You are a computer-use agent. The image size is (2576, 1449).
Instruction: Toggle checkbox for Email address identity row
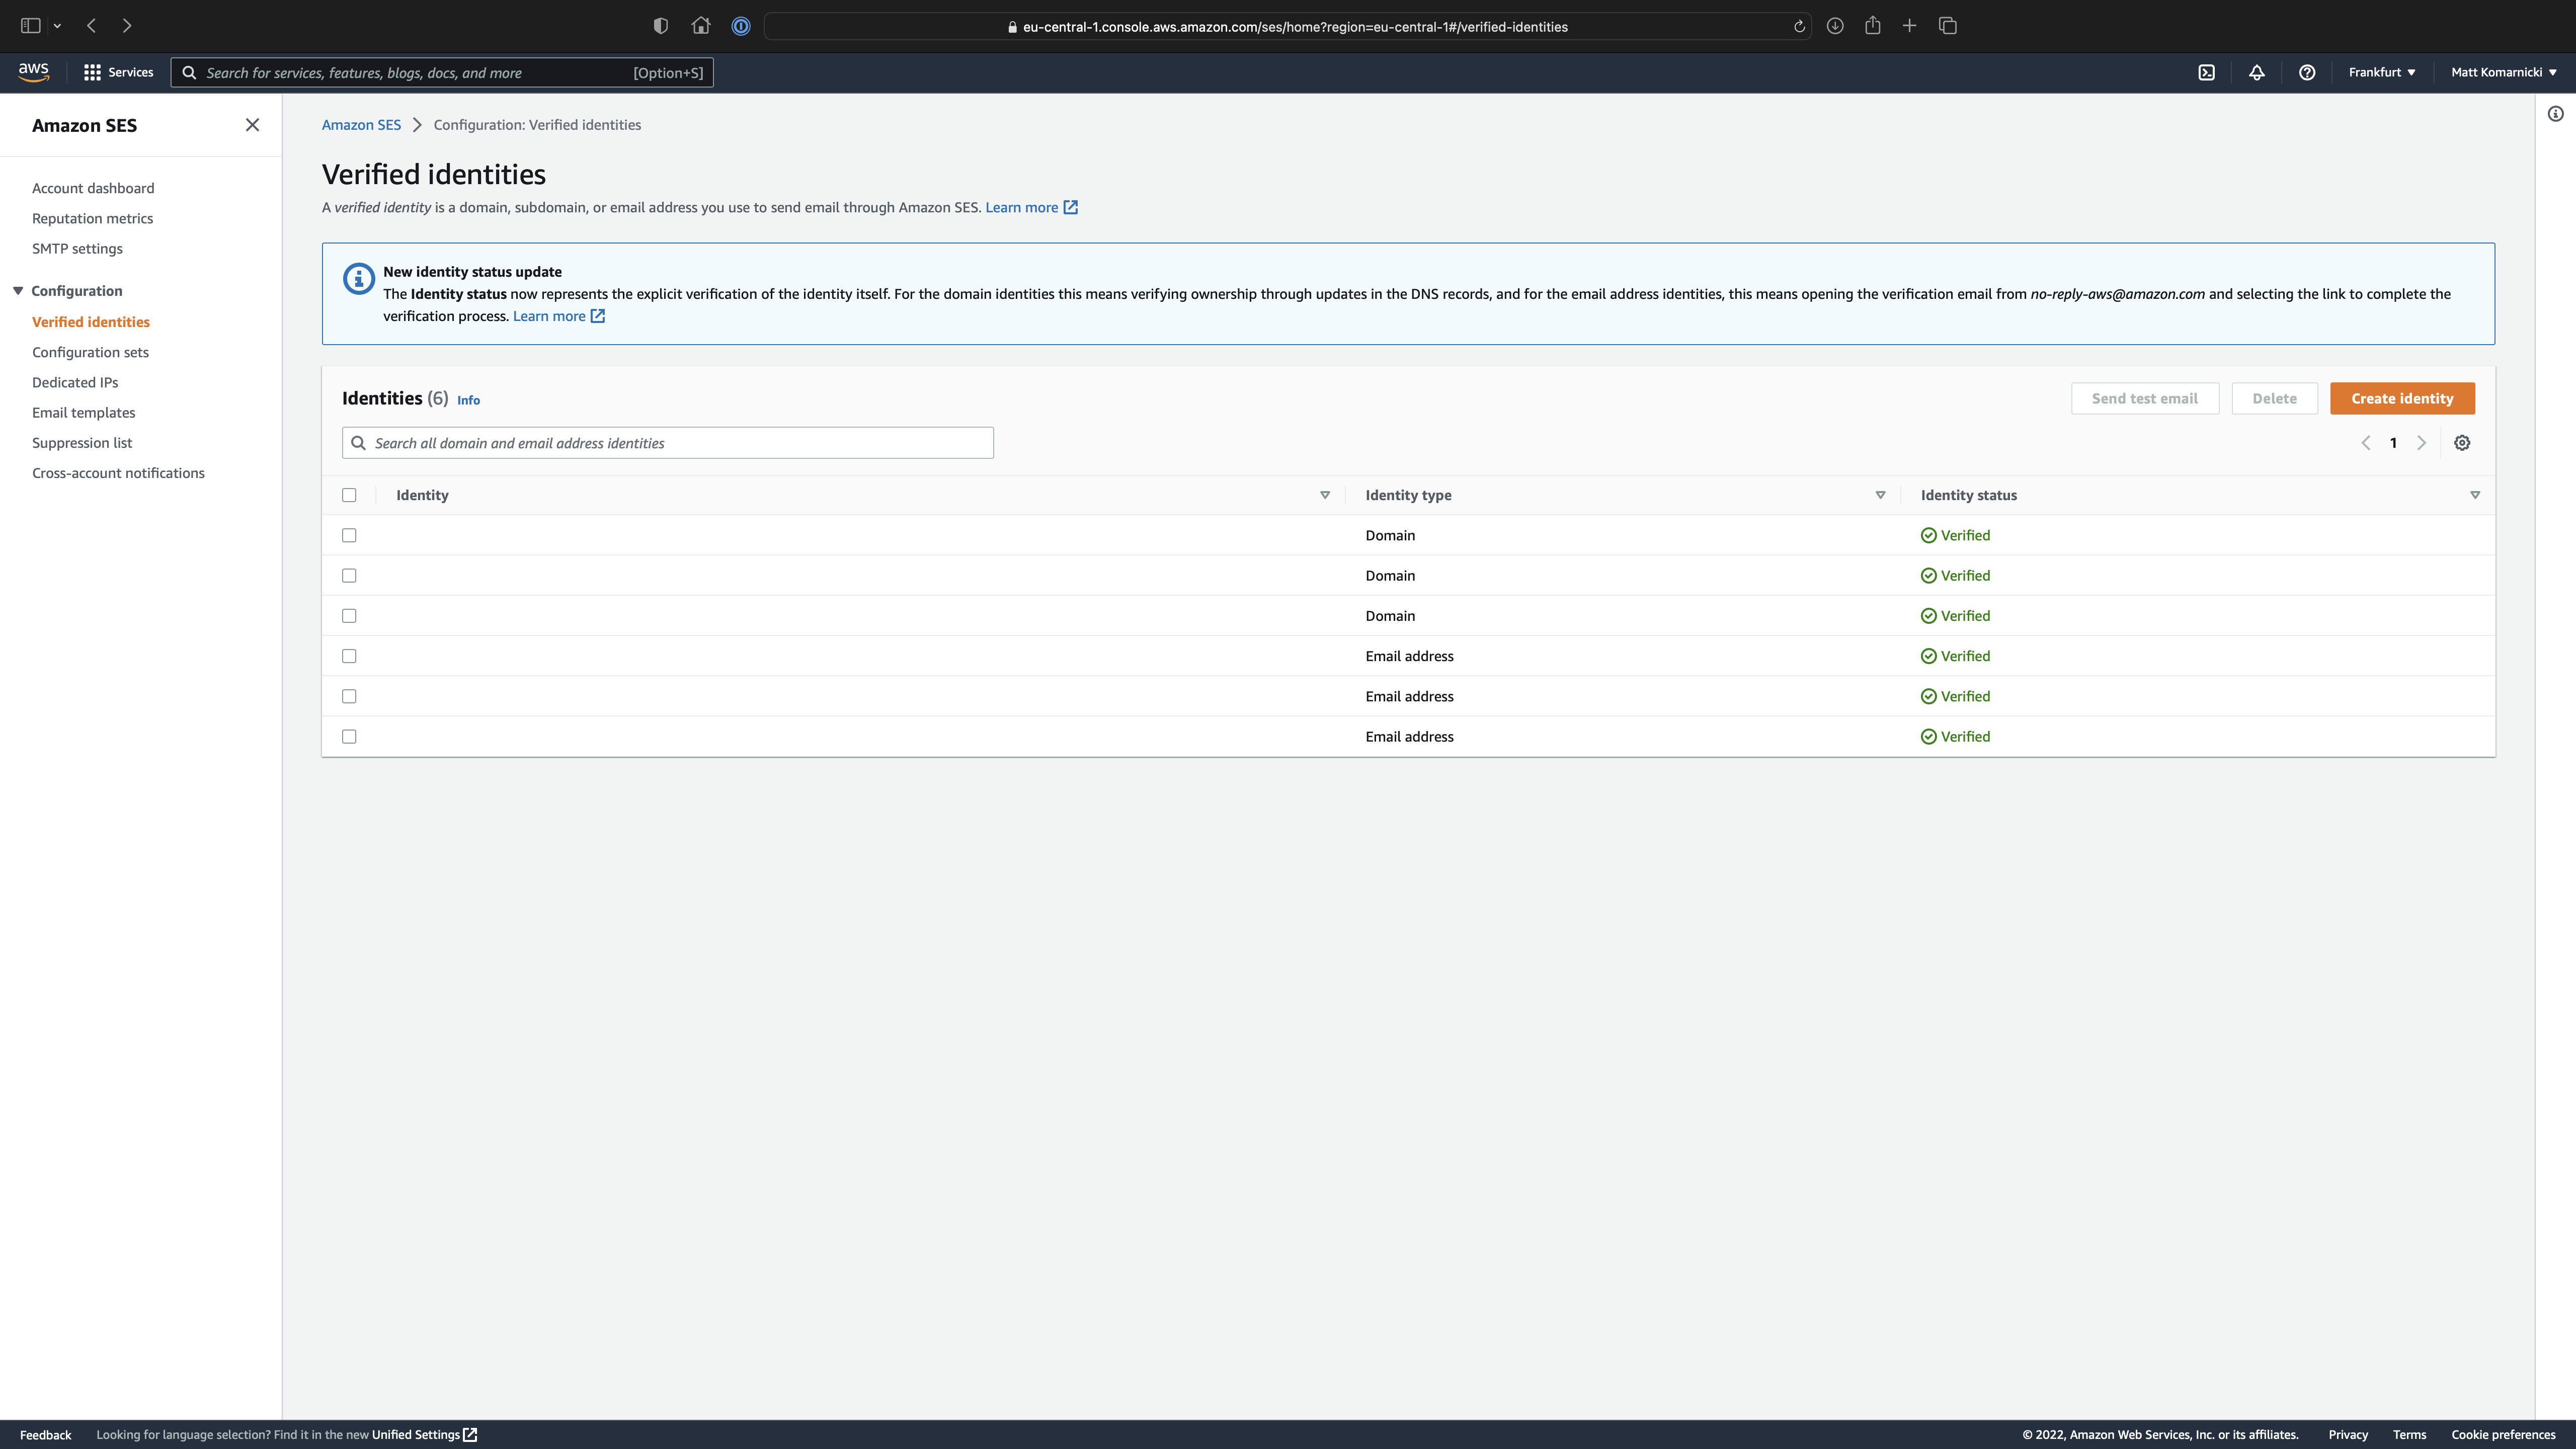349,655
